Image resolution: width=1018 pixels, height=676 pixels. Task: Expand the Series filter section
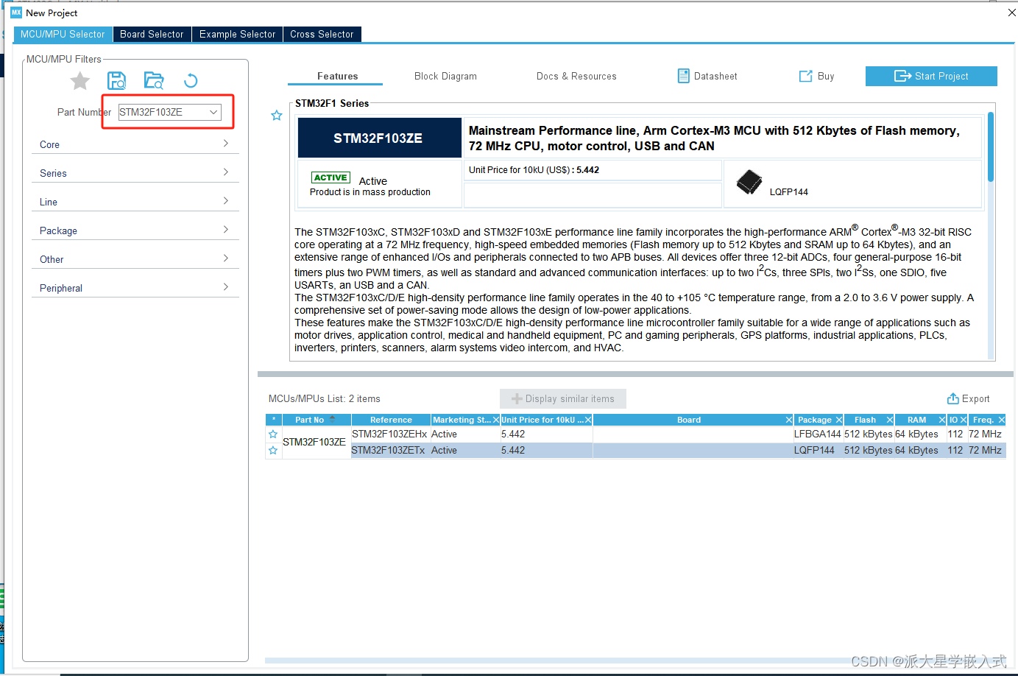[135, 173]
